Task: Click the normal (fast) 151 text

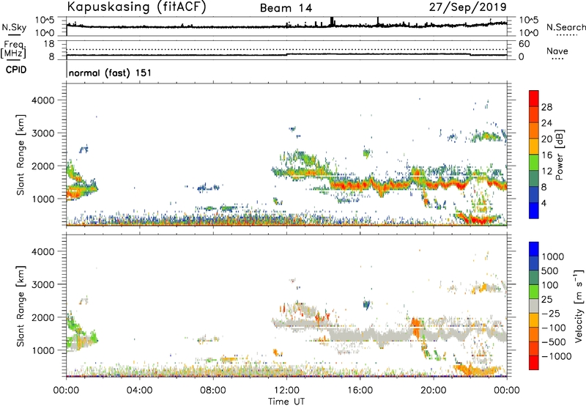Action: (110, 73)
